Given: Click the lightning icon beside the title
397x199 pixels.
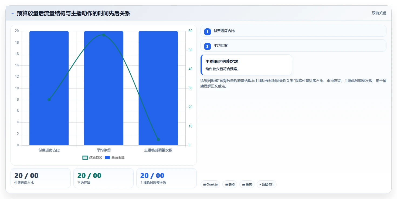Looking at the screenshot, I should click(x=13, y=14).
